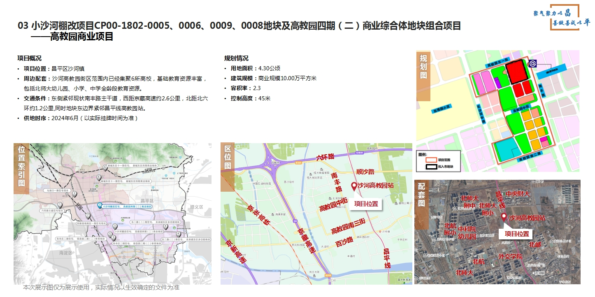Click the black 拟入市地块 legend swatch
The height and width of the screenshot is (297, 595).
point(431,167)
